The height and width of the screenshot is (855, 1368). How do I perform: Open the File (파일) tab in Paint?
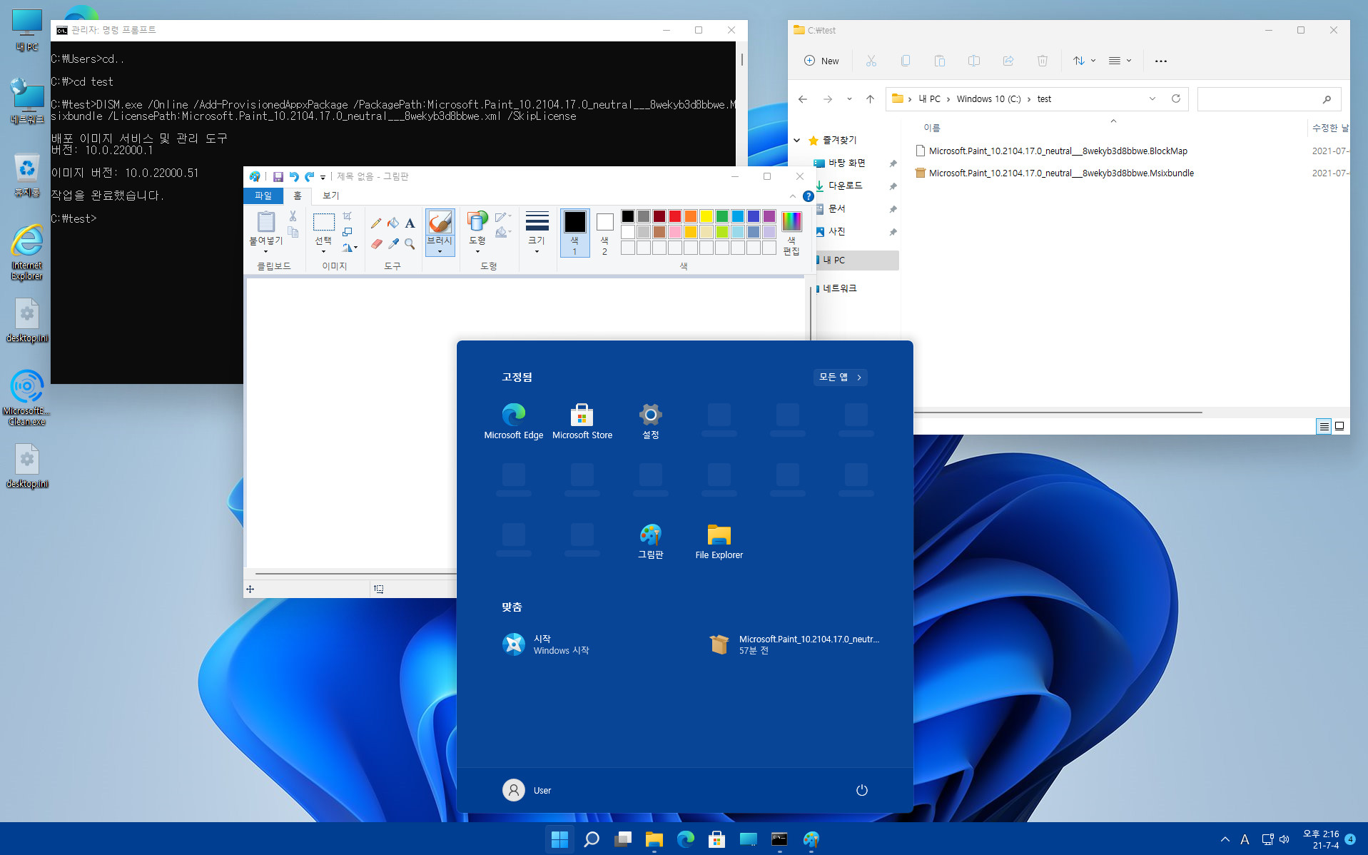pos(263,196)
